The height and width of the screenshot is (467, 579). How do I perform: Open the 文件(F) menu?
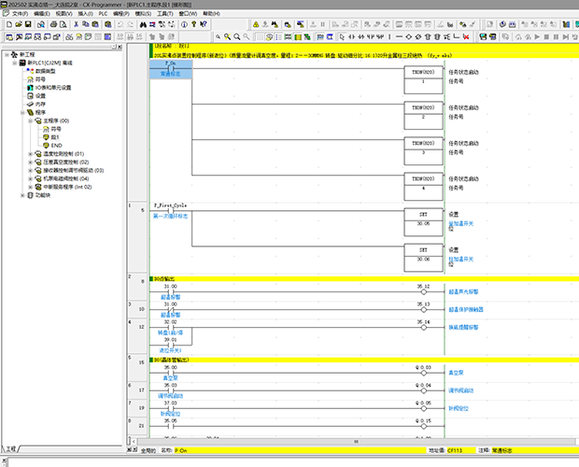point(20,14)
